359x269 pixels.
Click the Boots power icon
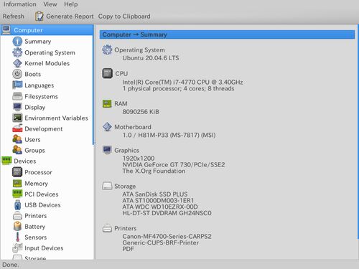point(17,74)
